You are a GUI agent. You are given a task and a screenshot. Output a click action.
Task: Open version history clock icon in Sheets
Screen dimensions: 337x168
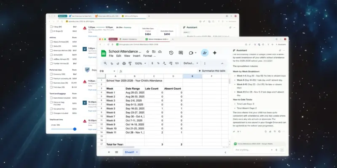pyautogui.click(x=171, y=53)
